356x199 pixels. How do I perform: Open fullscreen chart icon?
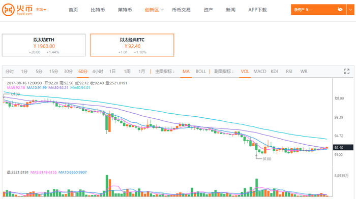click(346, 72)
